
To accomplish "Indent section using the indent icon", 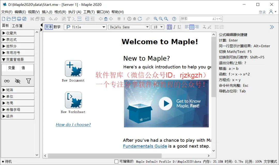I will pyautogui.click(x=87, y=19).
